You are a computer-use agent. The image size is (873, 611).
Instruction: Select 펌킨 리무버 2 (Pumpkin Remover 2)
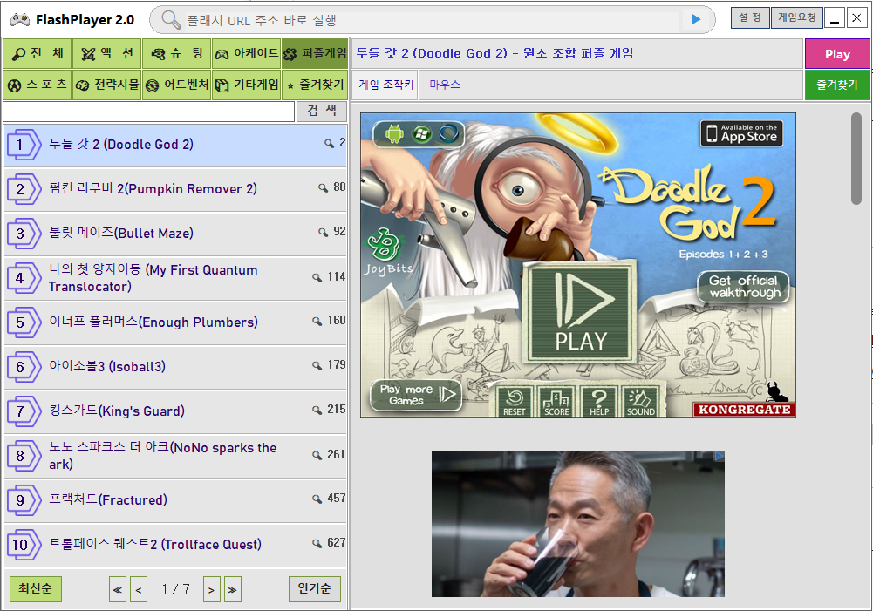click(x=175, y=189)
